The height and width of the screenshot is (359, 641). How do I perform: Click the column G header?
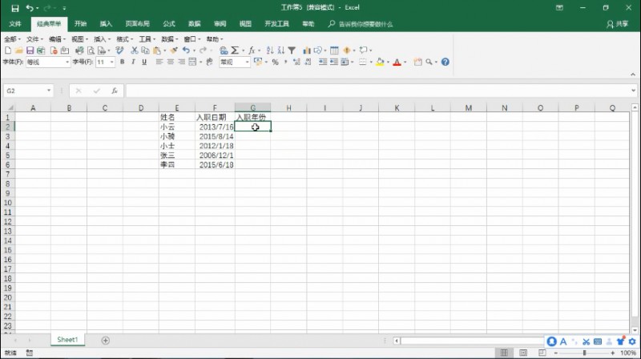252,108
